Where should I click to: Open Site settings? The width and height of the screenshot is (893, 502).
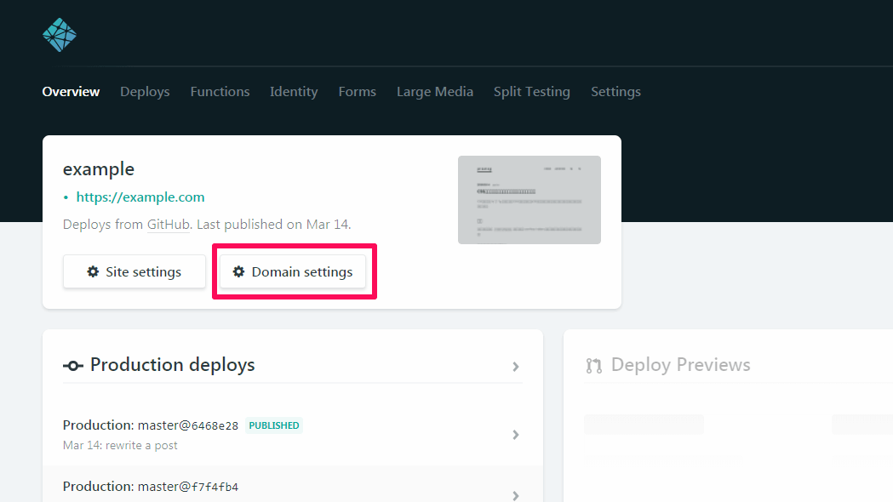click(134, 271)
